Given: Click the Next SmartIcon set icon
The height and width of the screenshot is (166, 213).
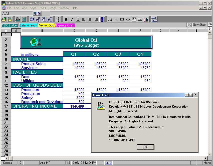Looking at the screenshot, I should coord(154,19).
